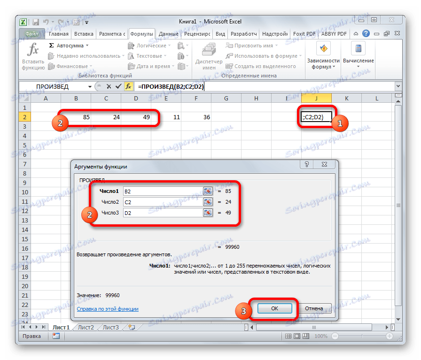
Task: Expand the formula bar chevron
Action: click(x=398, y=86)
